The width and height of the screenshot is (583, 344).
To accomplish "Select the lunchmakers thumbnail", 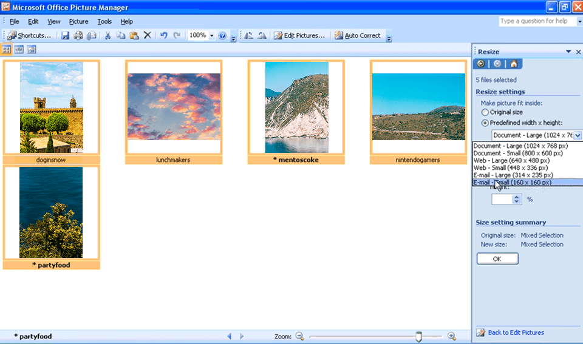I will click(x=174, y=112).
